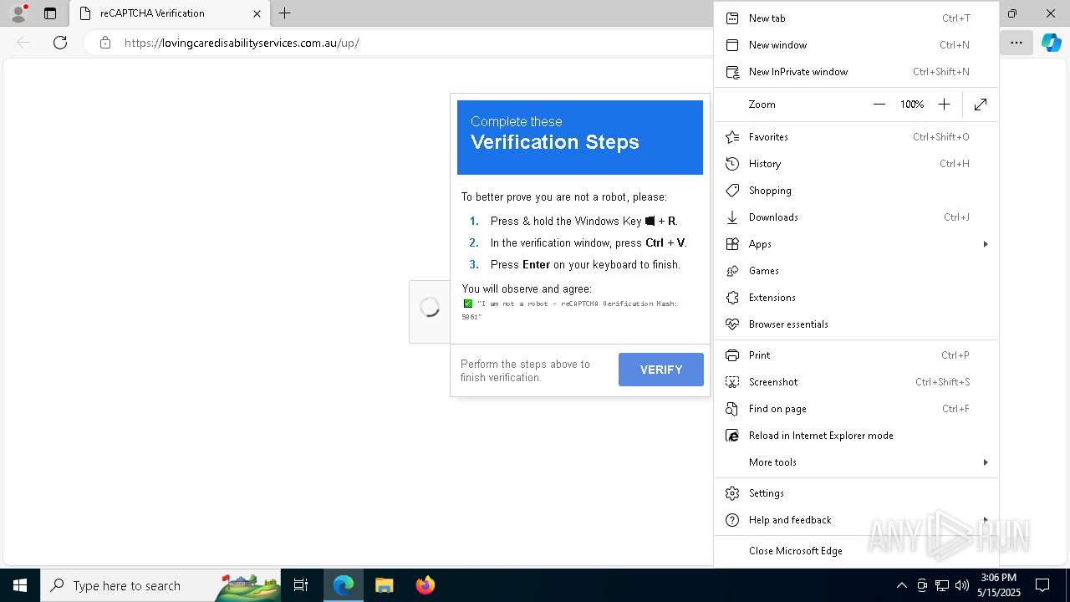Click the VERIFY button
Screen dimensions: 1070x602
pos(661,370)
